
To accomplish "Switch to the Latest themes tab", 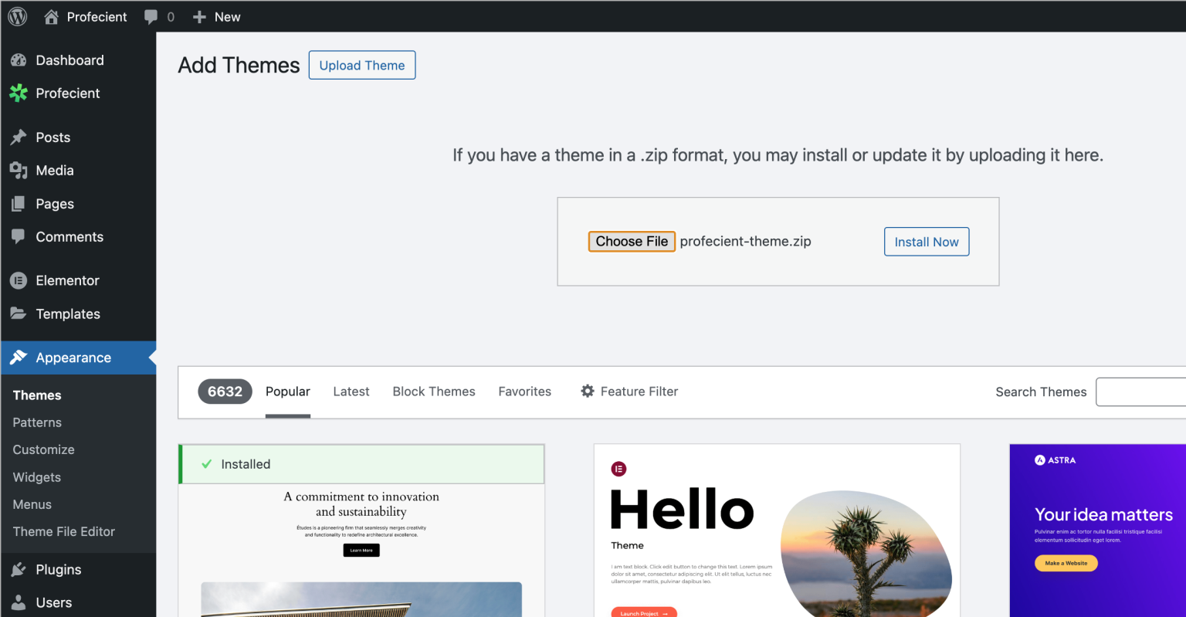I will click(x=351, y=392).
